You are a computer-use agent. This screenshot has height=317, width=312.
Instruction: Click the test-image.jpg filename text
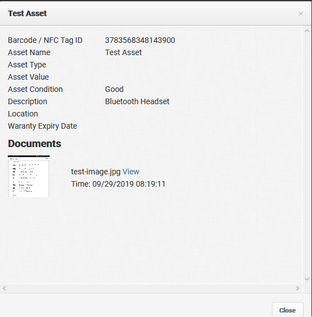(x=96, y=172)
